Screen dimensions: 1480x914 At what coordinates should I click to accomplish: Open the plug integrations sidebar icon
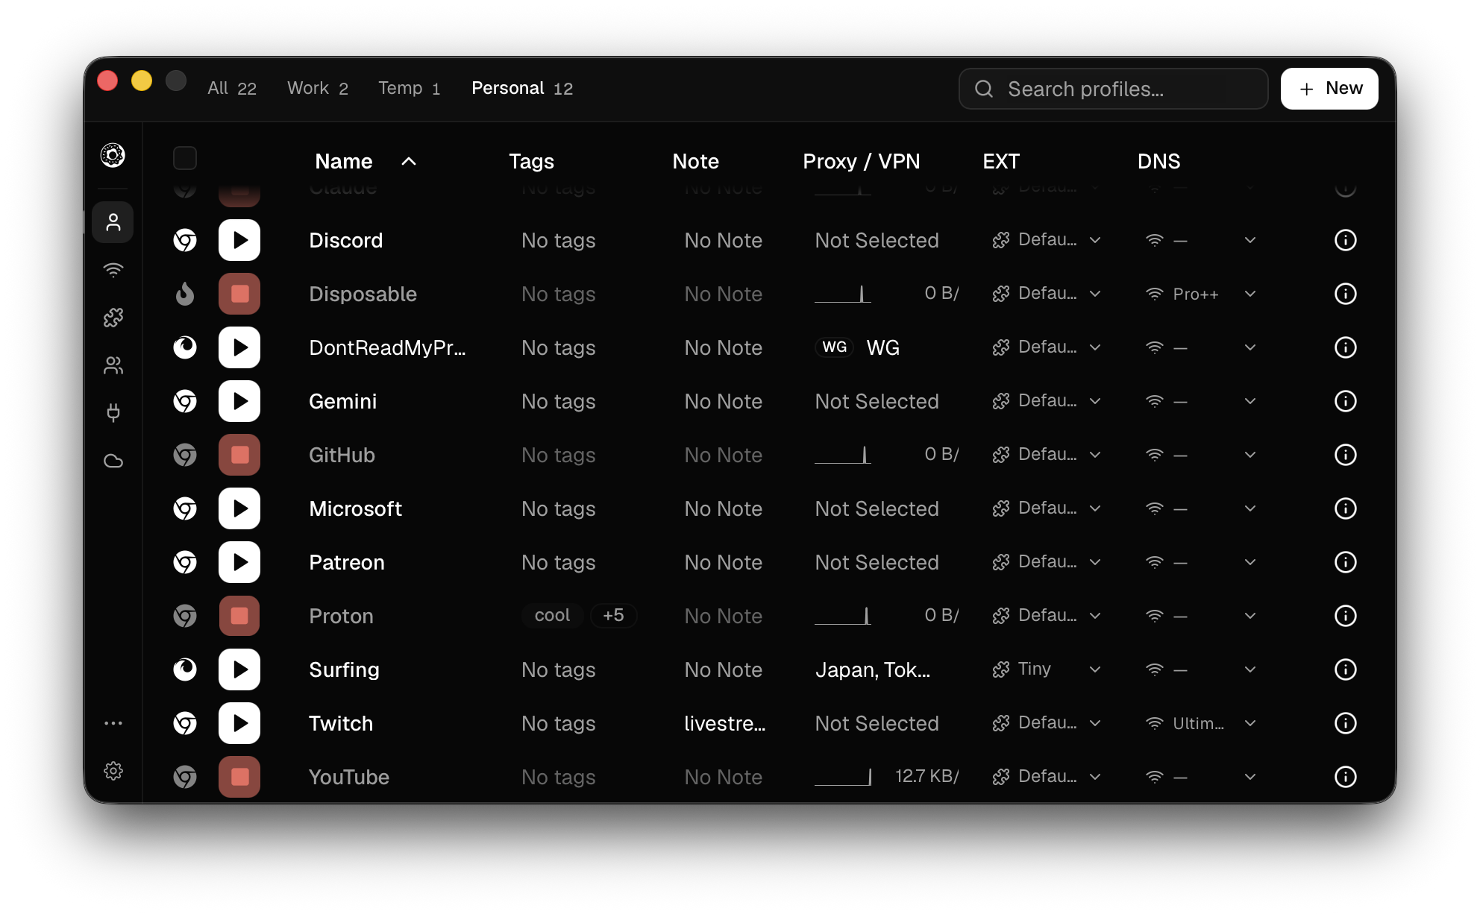(113, 413)
